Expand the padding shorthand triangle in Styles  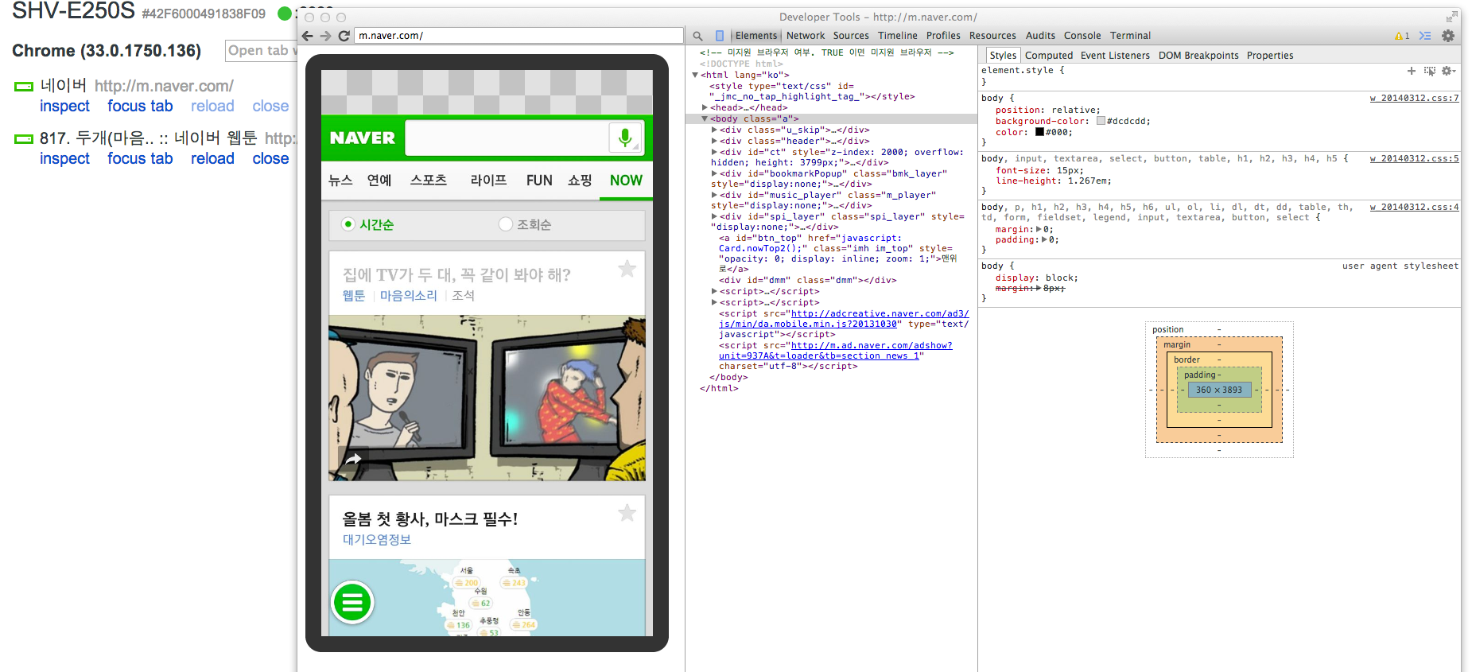[x=1044, y=239]
